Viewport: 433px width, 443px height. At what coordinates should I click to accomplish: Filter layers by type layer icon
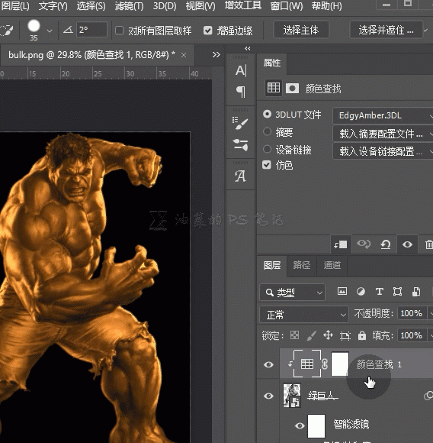point(379,291)
